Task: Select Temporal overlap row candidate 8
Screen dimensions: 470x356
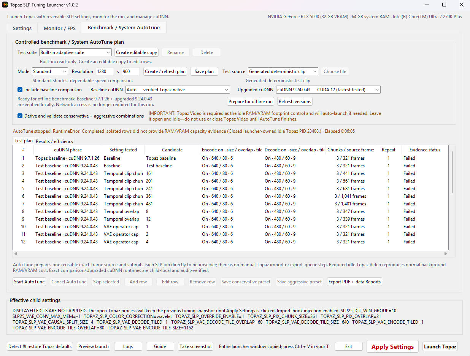Action: (x=231, y=211)
